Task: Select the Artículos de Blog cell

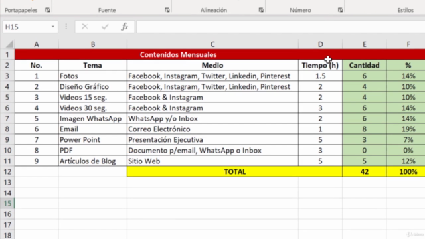Action: pos(93,161)
